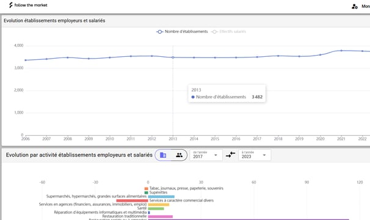Screen dimensions: 370x220
Task: Click the 2020 x-axis label
Action: tap(320, 139)
